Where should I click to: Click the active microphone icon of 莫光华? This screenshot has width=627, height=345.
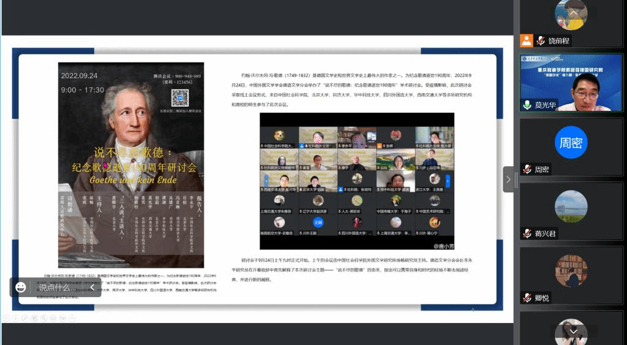pos(527,105)
